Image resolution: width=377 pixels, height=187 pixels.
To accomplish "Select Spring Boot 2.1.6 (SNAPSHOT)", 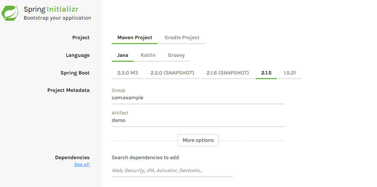I will click(x=228, y=73).
